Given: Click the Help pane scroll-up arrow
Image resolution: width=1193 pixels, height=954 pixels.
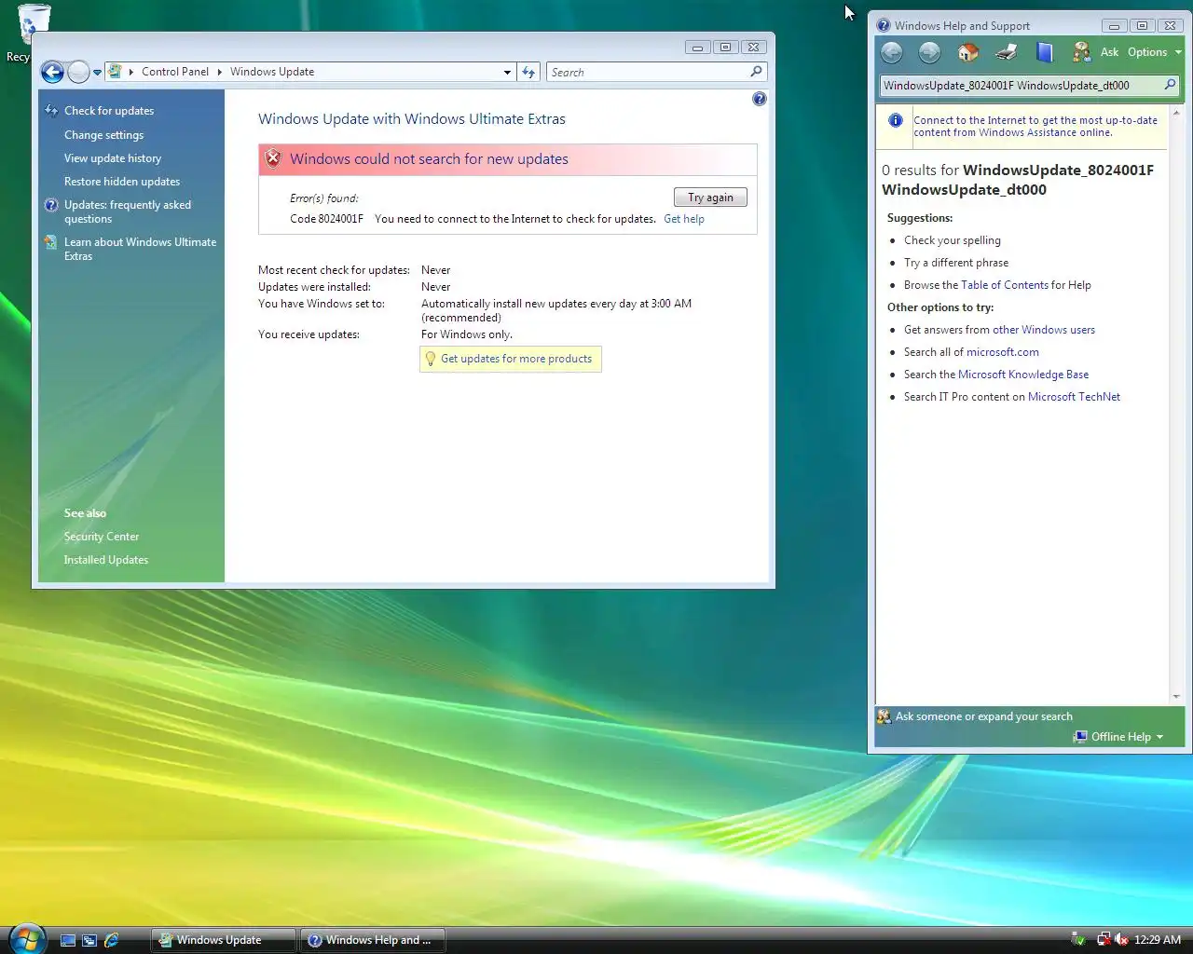Looking at the screenshot, I should [x=1176, y=113].
